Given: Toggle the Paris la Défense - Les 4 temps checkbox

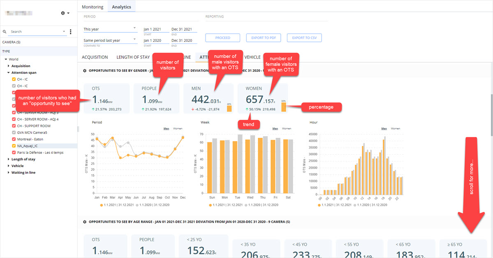Looking at the screenshot, I should pos(14,153).
